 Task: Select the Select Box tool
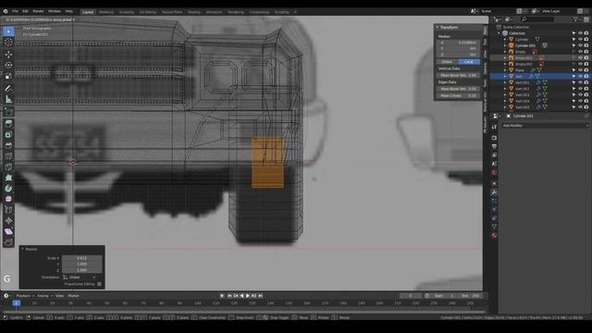[8, 31]
